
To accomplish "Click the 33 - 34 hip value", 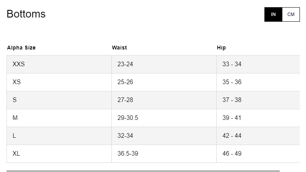I will pos(232,64).
